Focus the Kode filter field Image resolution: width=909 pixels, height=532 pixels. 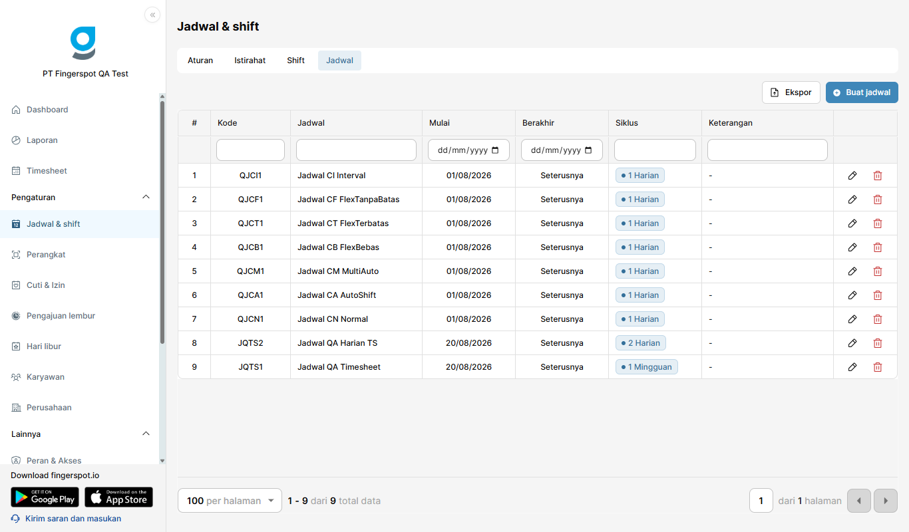point(250,150)
